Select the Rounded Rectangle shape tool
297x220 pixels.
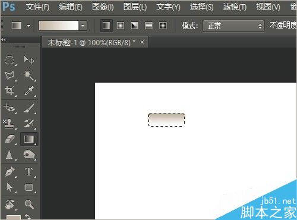(29, 187)
